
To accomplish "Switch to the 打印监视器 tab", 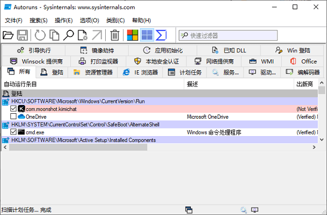I will pyautogui.click(x=99, y=62).
